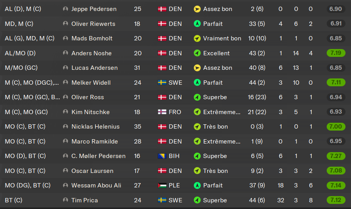This screenshot has width=351, height=209.
Task: Click Lucas Andersen's yellow morale arrow icon
Action: 197,68
